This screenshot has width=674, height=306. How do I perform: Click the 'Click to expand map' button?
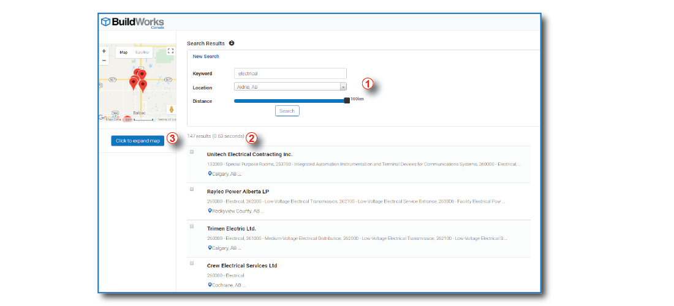click(137, 141)
